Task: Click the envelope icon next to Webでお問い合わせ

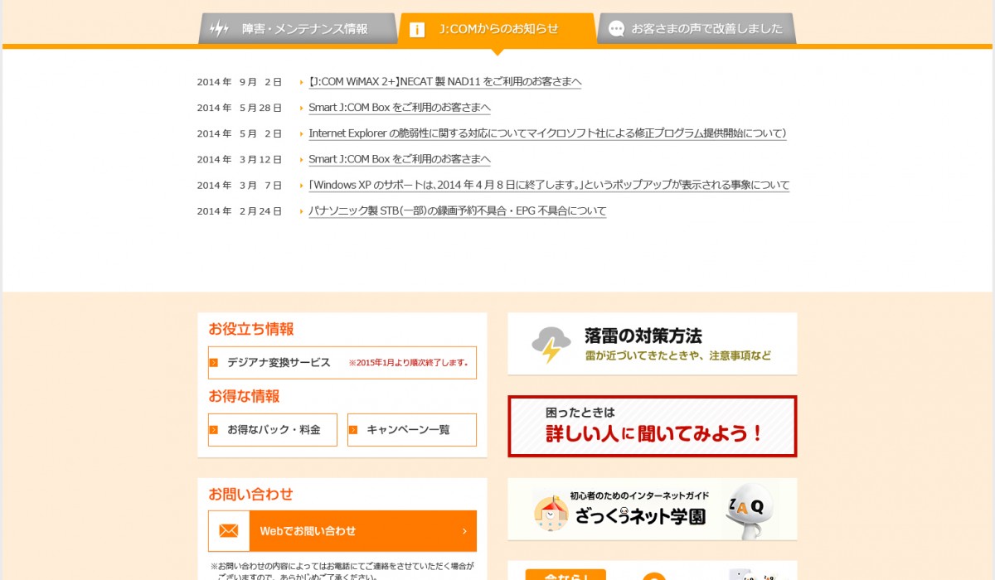Action: pos(229,531)
